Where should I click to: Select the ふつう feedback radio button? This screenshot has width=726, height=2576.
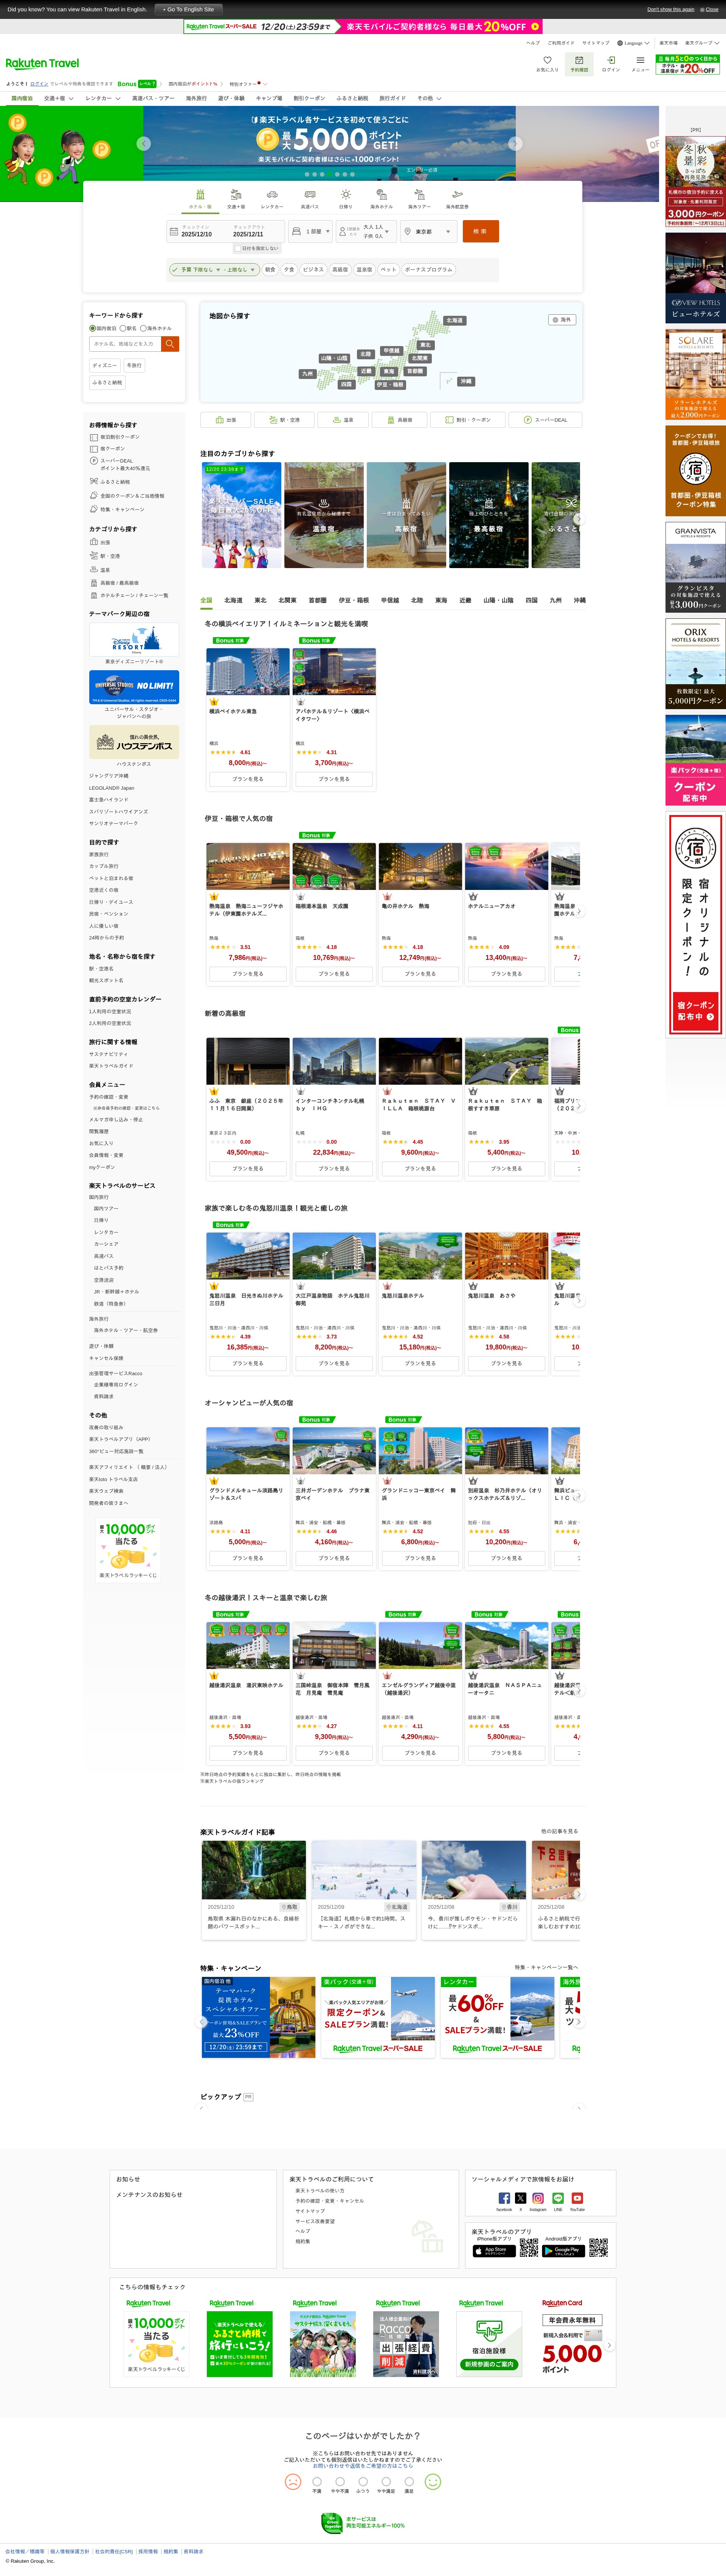point(363,2481)
